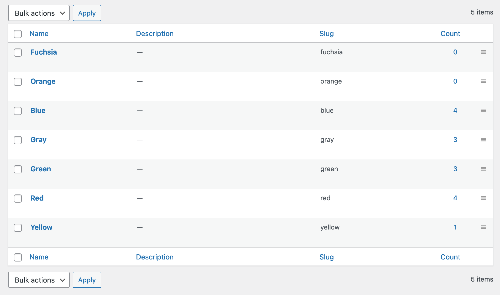Check the select-all box in the header
This screenshot has height=295, width=500.
[18, 34]
